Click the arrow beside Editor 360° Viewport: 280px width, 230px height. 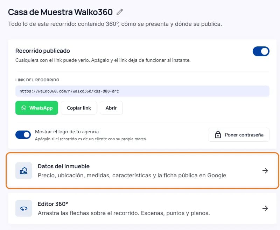[265, 208]
